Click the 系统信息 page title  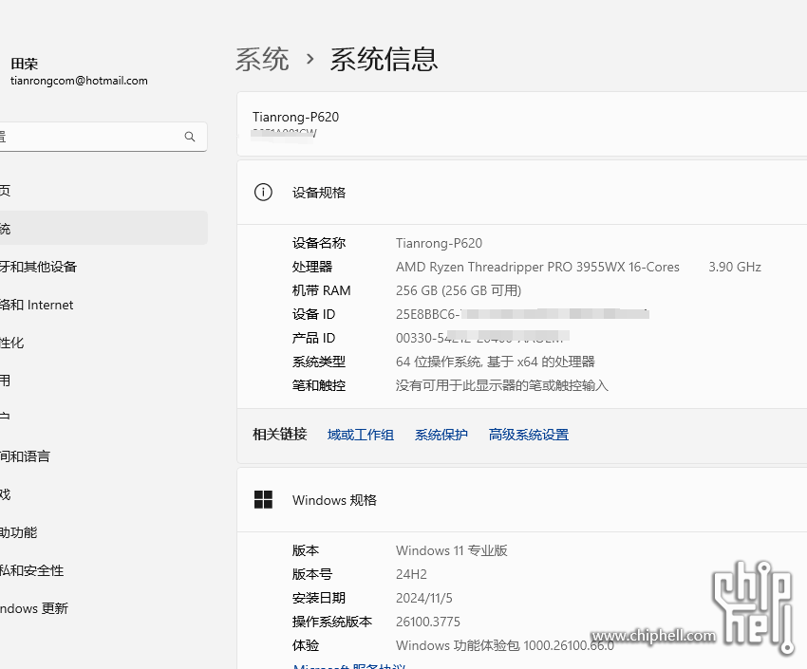(384, 59)
